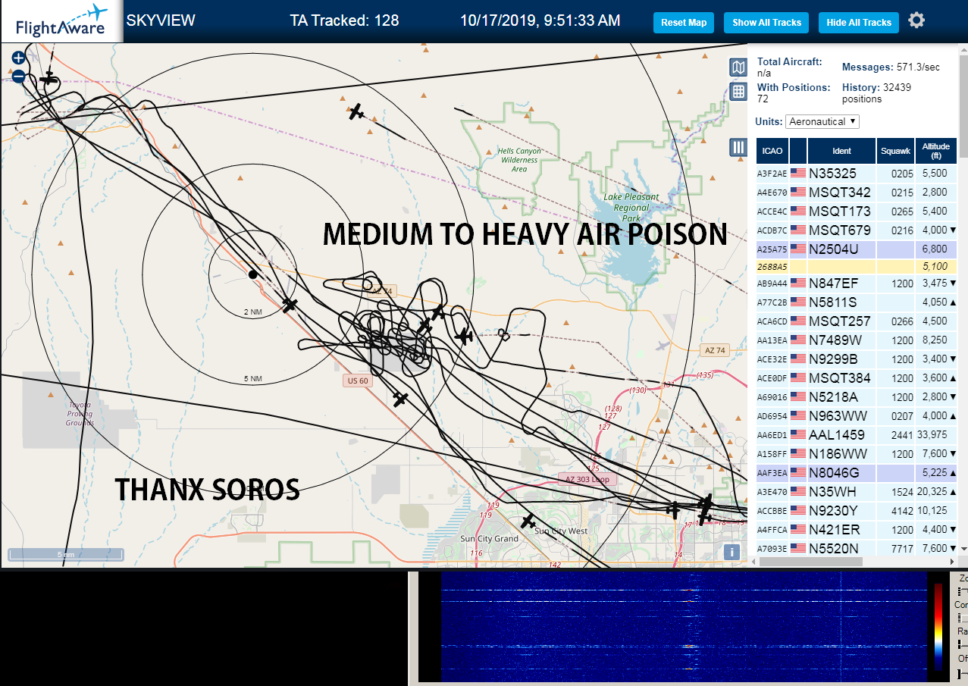Select the N9299B aircraft row
Viewport: 968px width, 686px height.
[x=857, y=359]
